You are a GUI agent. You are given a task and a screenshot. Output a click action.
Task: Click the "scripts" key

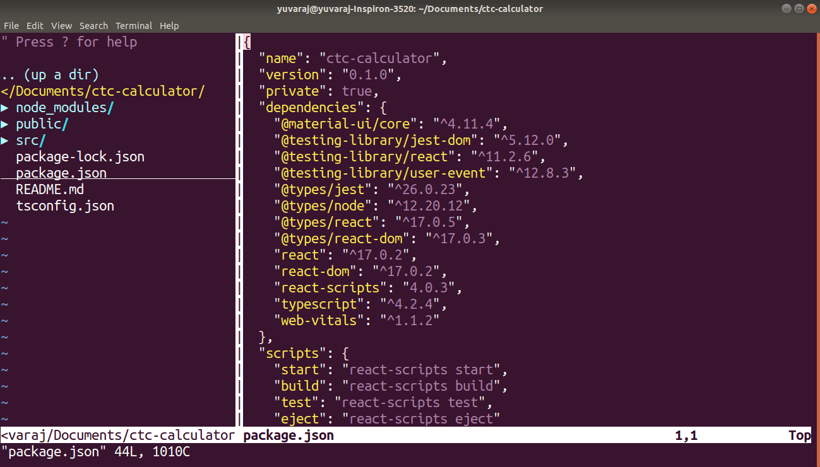(293, 354)
